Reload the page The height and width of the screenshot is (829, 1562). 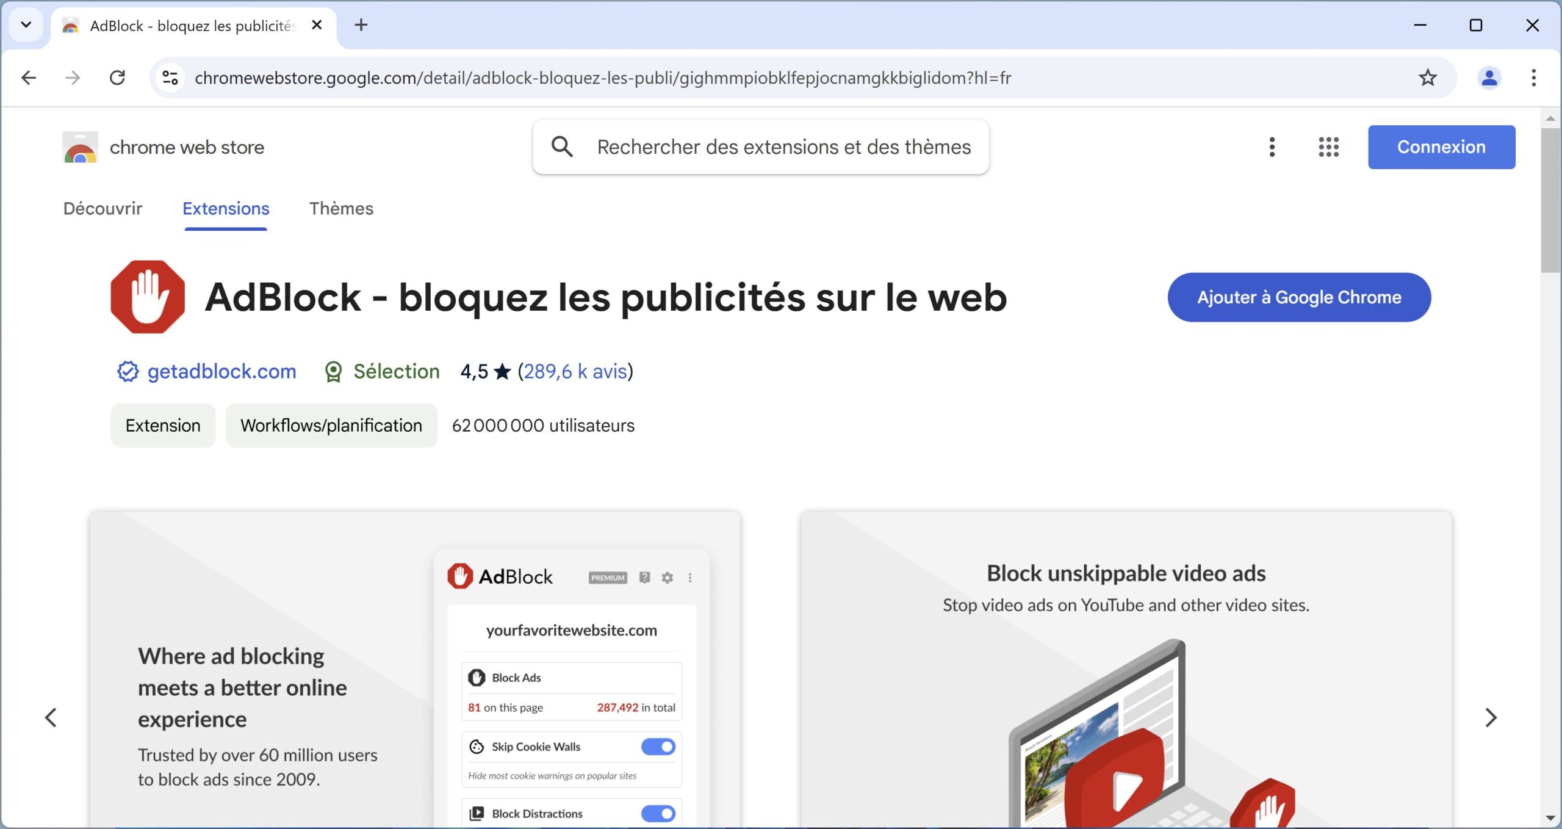[x=117, y=78]
